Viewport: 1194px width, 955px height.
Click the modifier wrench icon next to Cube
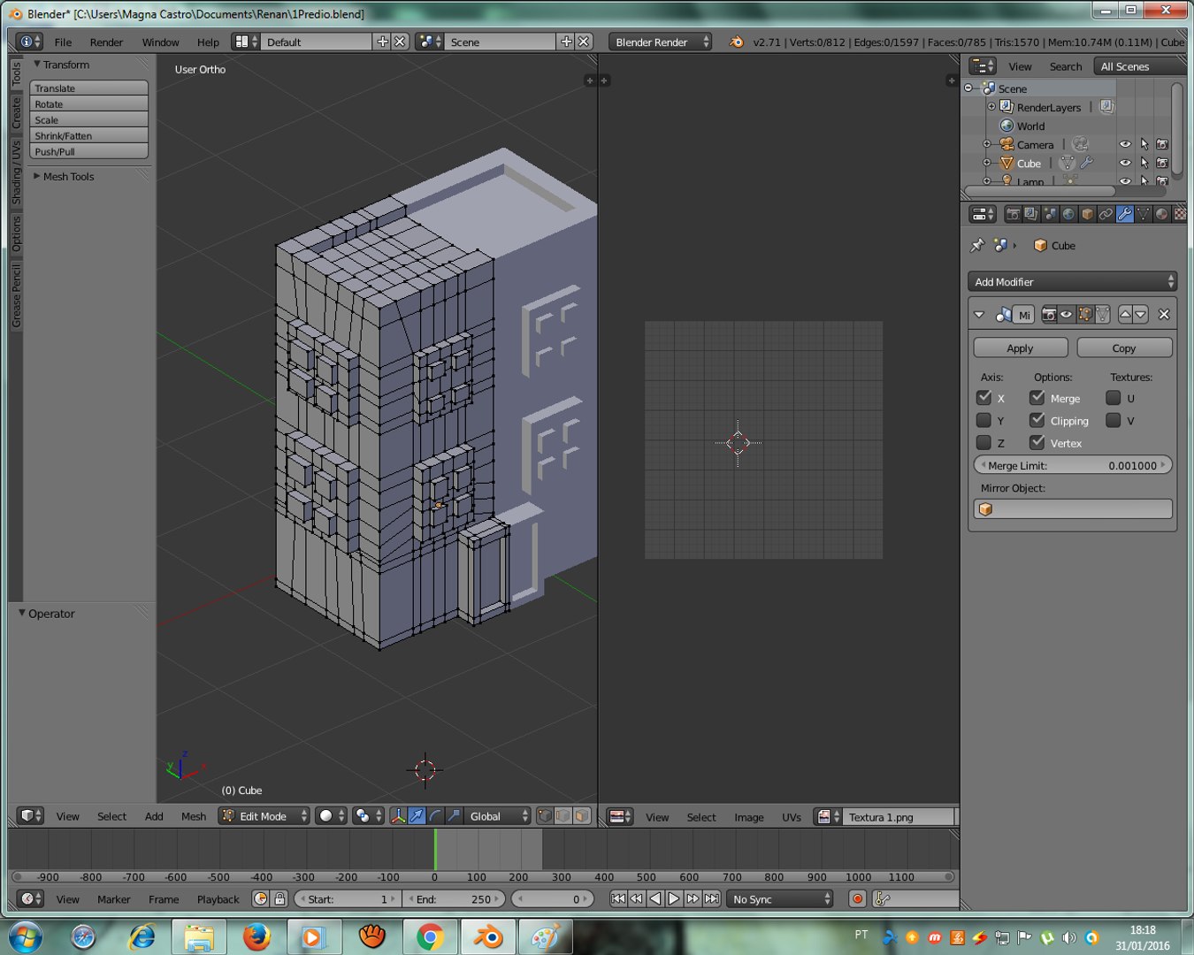[x=1087, y=163]
